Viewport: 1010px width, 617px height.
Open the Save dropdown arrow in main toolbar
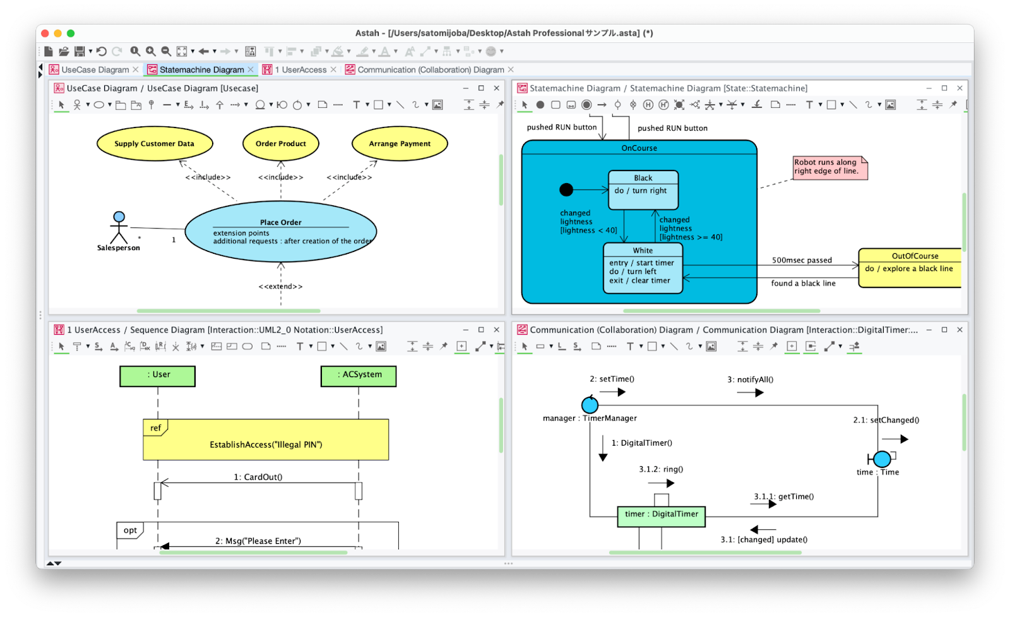[x=90, y=51]
